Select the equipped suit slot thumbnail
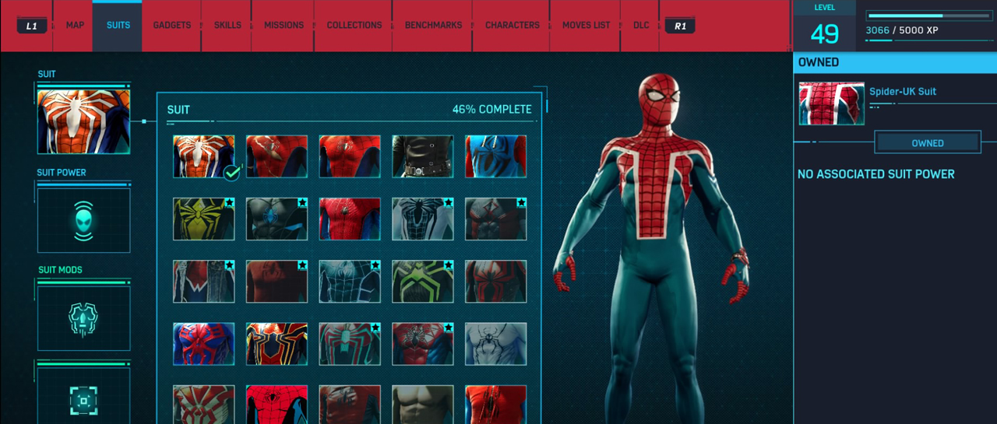 point(83,121)
